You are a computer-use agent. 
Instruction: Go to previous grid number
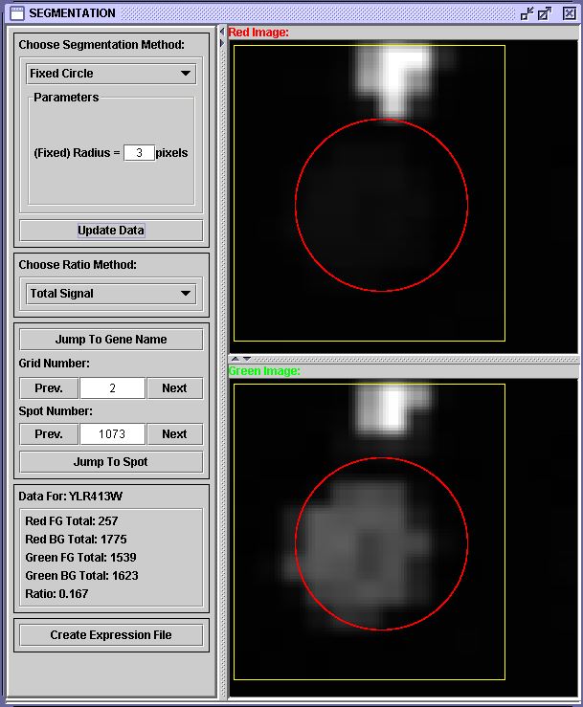pos(49,388)
